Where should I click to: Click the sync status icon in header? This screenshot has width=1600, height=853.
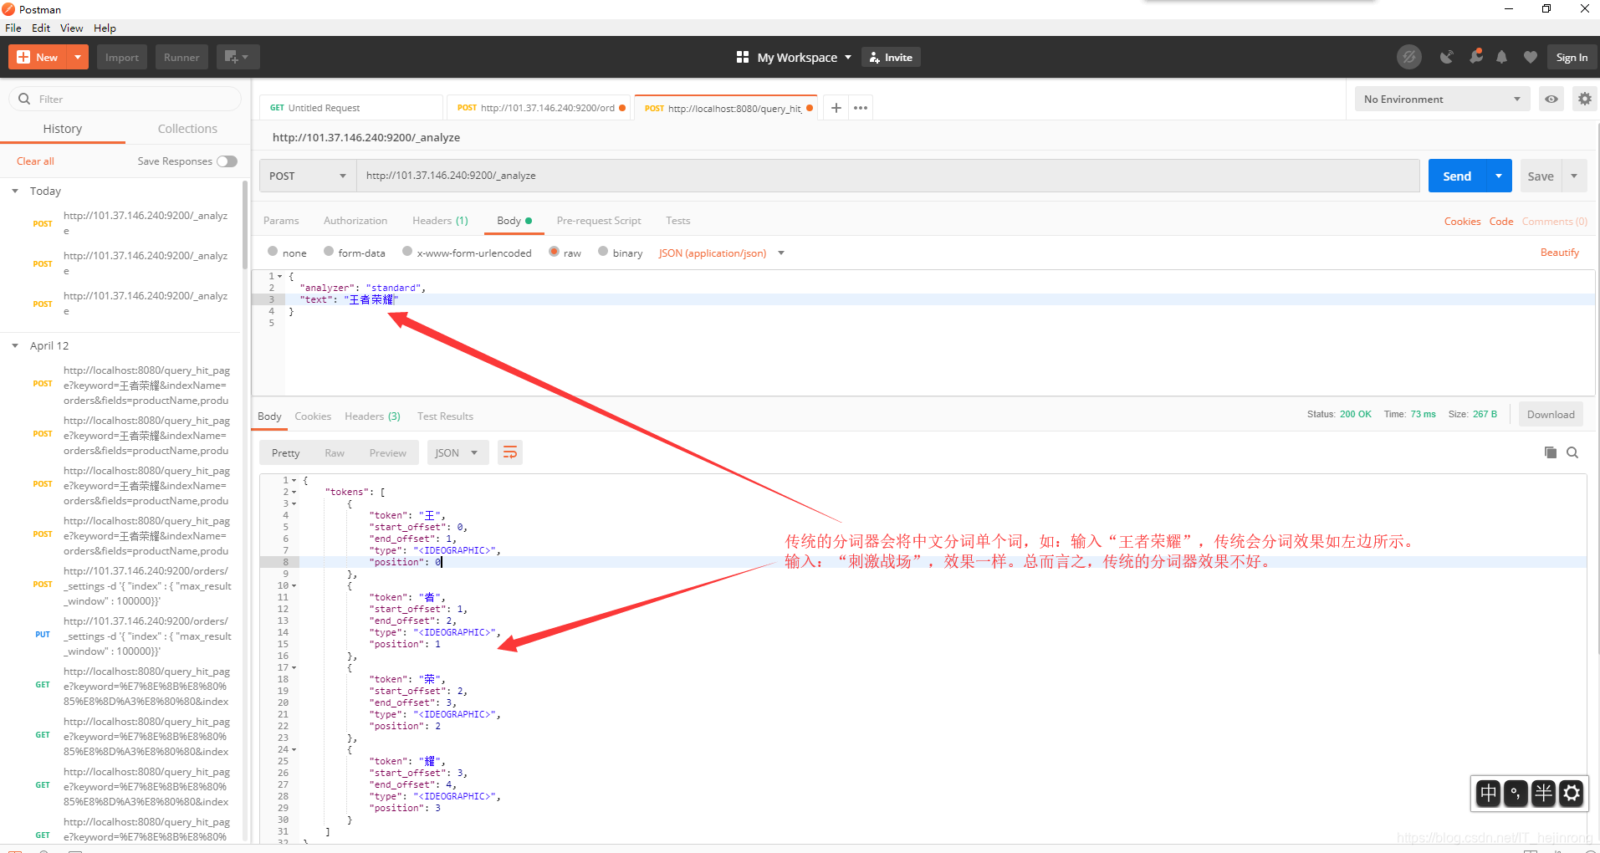tap(1409, 57)
